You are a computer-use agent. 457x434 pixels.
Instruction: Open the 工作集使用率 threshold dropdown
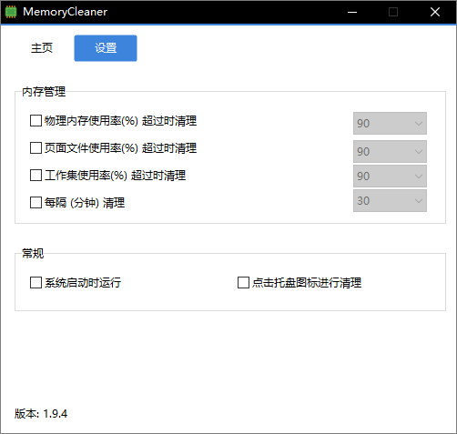pos(390,176)
